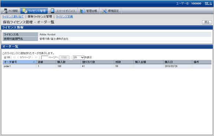The width and height of the screenshot is (214, 136).
Task: Click the Adobe Acrobat license name
Action: click(x=48, y=34)
